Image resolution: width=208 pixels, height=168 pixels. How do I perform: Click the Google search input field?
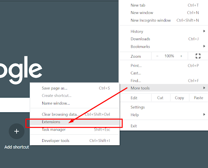(x=15, y=105)
